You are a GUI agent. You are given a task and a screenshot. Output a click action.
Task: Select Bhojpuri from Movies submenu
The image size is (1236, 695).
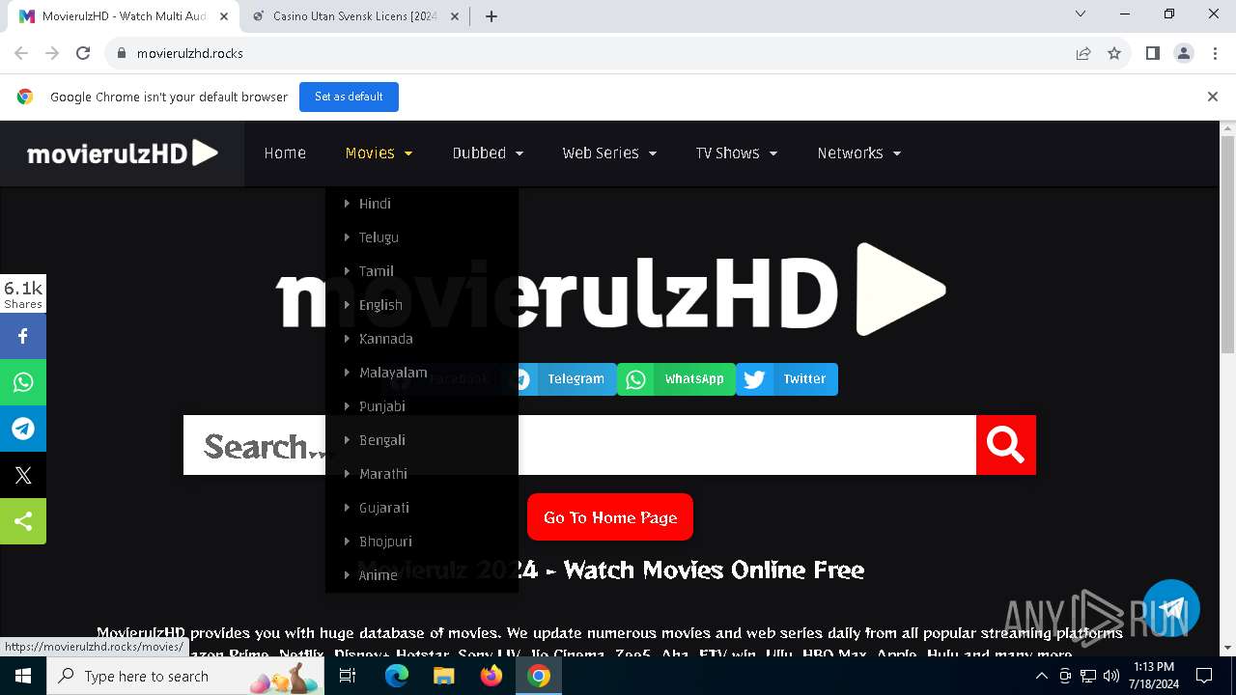(x=422, y=542)
